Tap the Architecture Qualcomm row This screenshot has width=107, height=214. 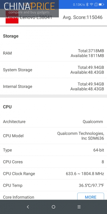pyautogui.click(x=53, y=121)
